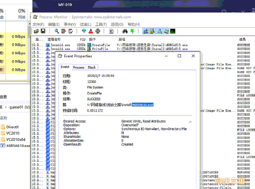Click the 日期 value 2025/2/7 15:35:55
The height and width of the screenshot is (189, 255).
101,76
